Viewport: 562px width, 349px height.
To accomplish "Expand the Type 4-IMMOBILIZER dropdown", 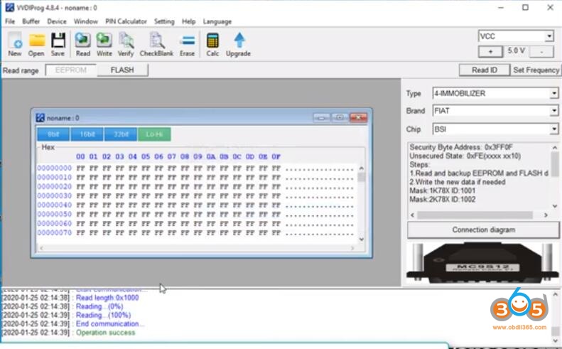I will (554, 93).
